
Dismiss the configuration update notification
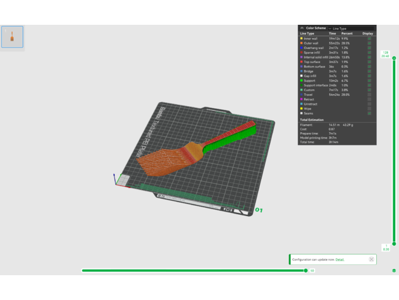(372, 259)
